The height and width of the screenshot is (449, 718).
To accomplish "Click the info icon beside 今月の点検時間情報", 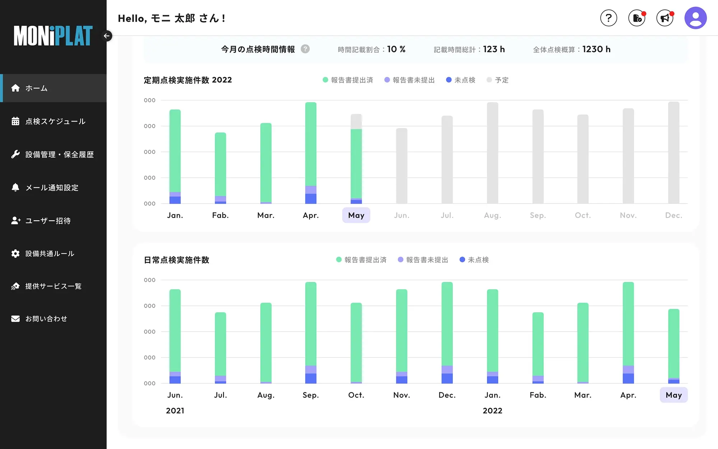I will (x=305, y=49).
